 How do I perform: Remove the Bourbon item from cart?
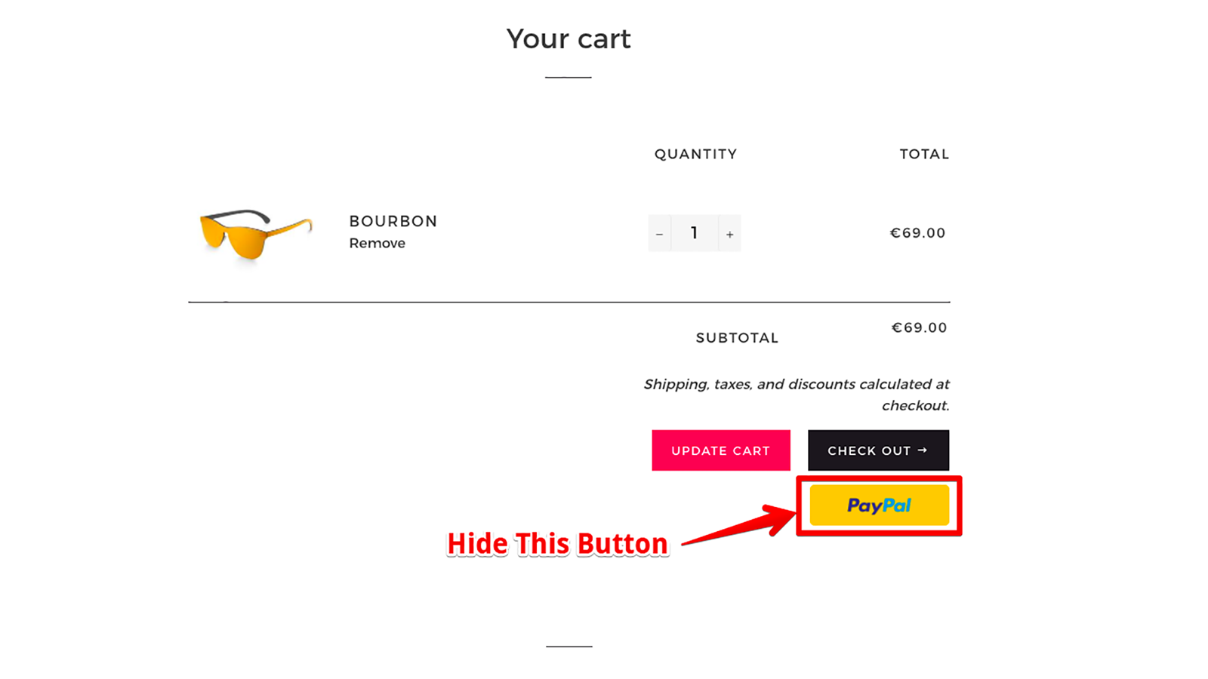point(377,243)
